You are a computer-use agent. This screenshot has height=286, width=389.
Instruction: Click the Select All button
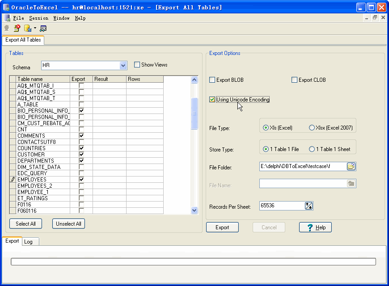(25, 224)
